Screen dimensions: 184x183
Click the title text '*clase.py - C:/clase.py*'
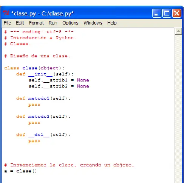pyautogui.click(x=42, y=14)
